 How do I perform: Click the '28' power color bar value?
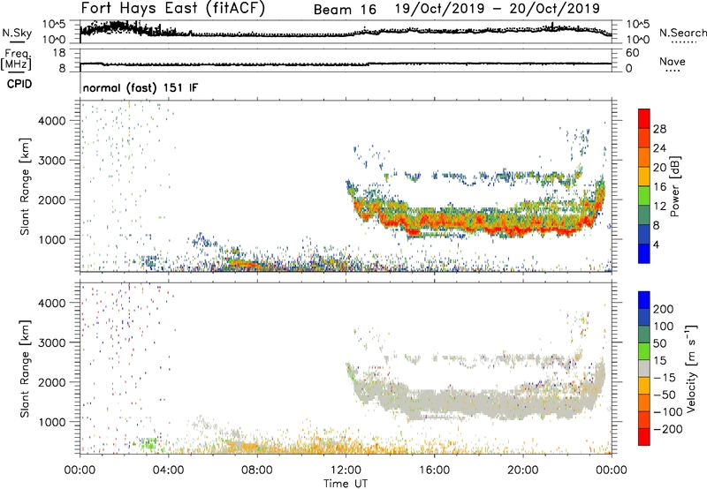point(659,129)
